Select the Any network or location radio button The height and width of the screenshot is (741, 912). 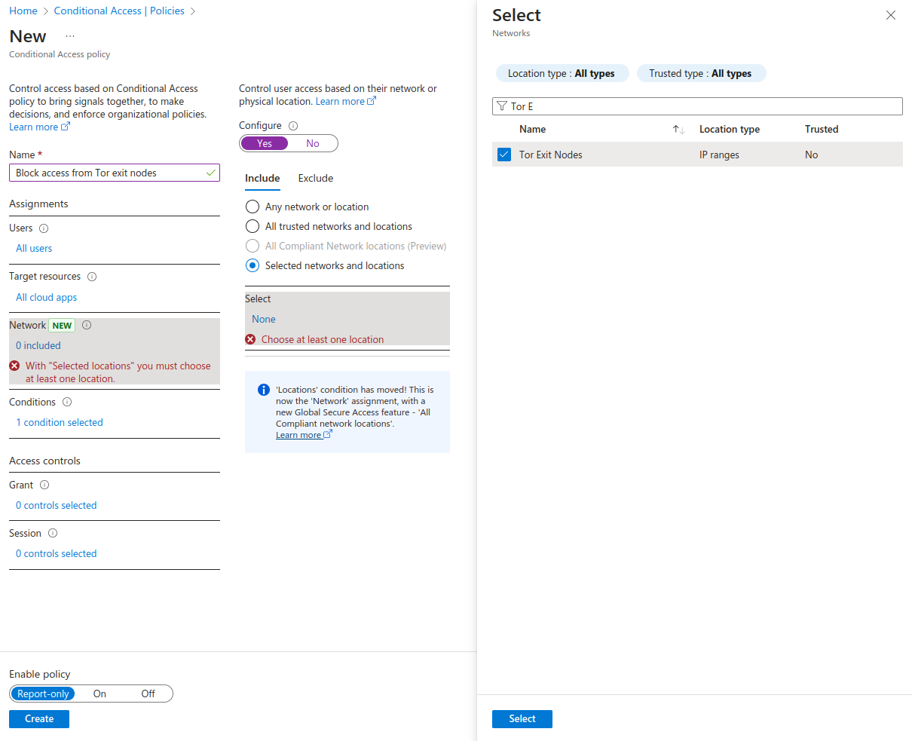(252, 207)
